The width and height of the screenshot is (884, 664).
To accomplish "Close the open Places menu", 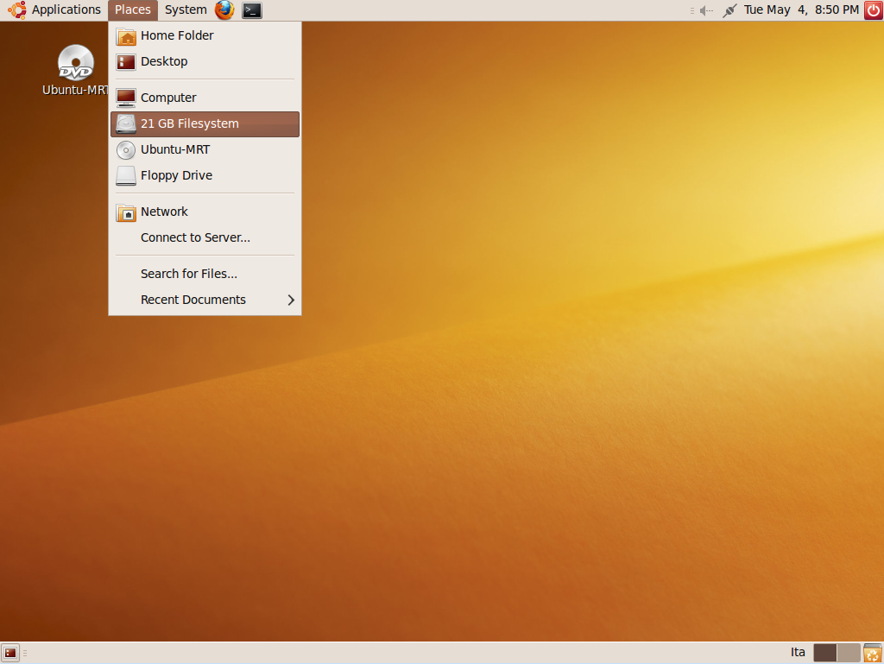I will click(132, 10).
